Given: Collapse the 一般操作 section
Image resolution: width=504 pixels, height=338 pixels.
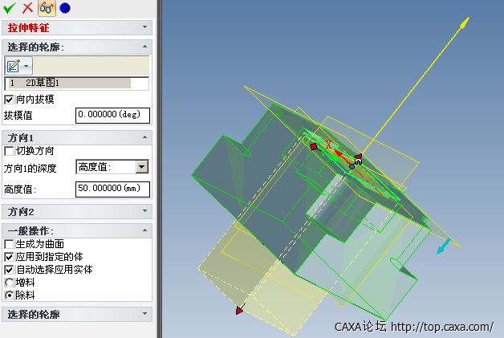Looking at the screenshot, I should (x=144, y=230).
